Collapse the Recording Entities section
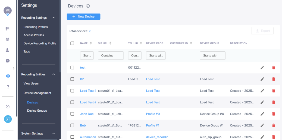The image size is (282, 140). pos(54,75)
